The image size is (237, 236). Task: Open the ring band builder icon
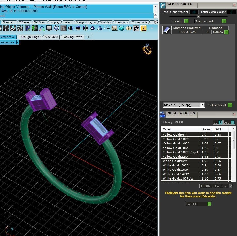(13, 28)
